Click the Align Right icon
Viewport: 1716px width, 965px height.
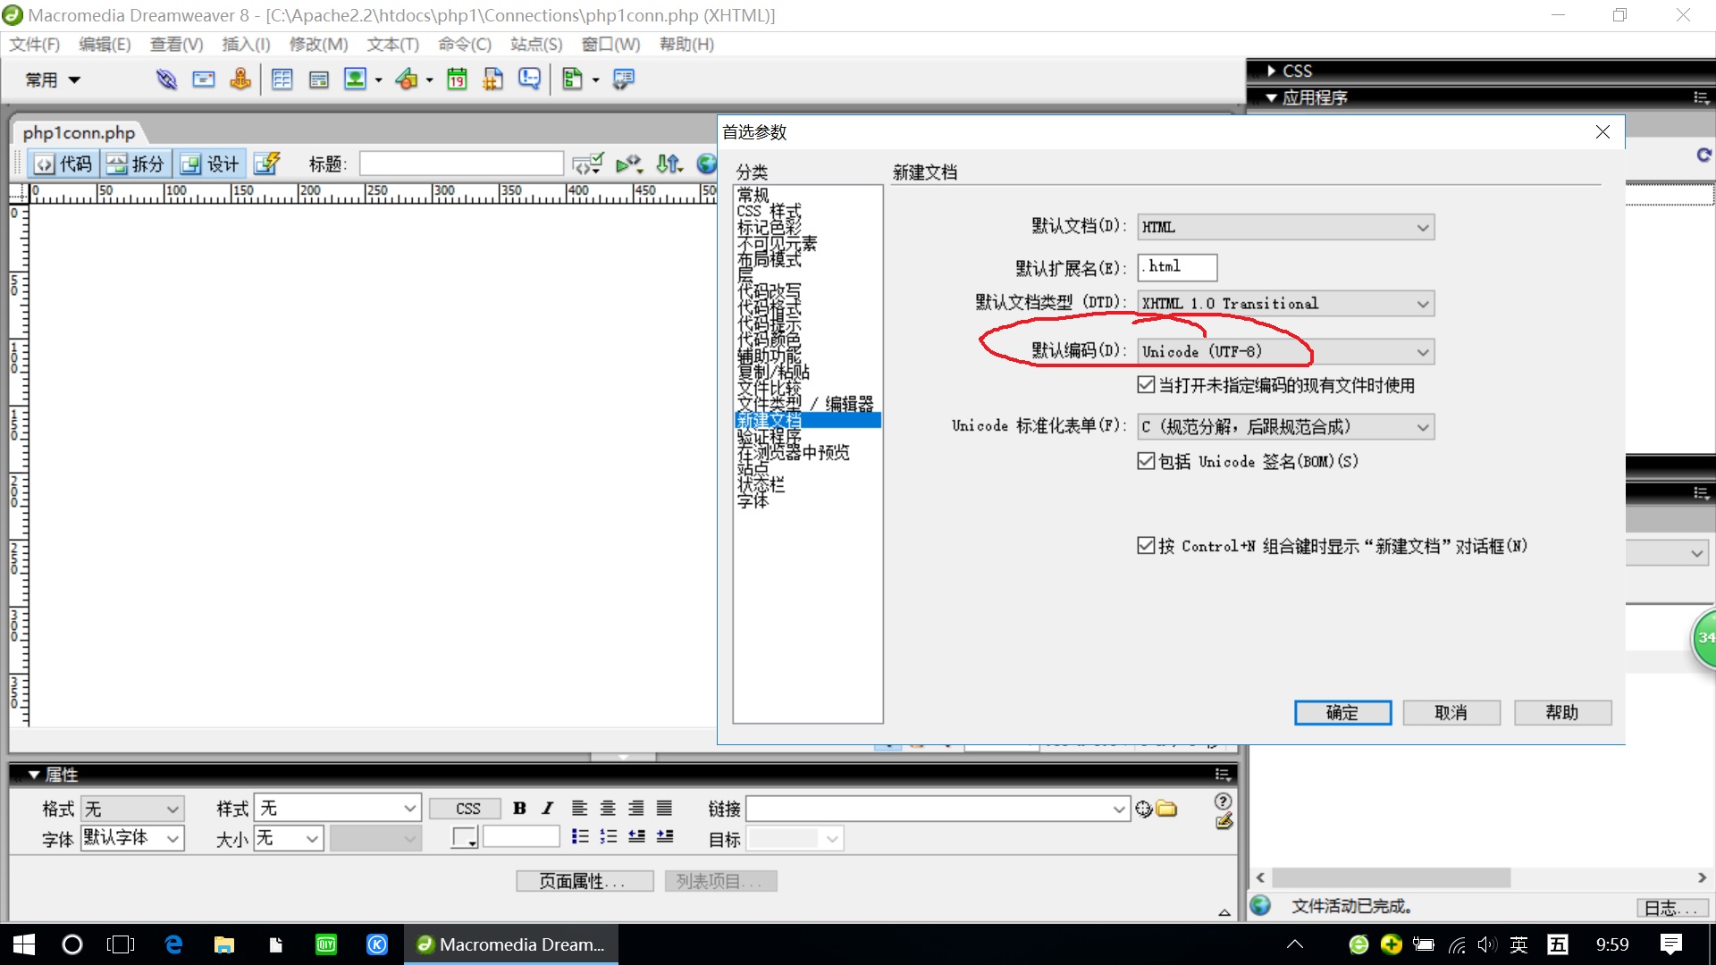(x=636, y=809)
